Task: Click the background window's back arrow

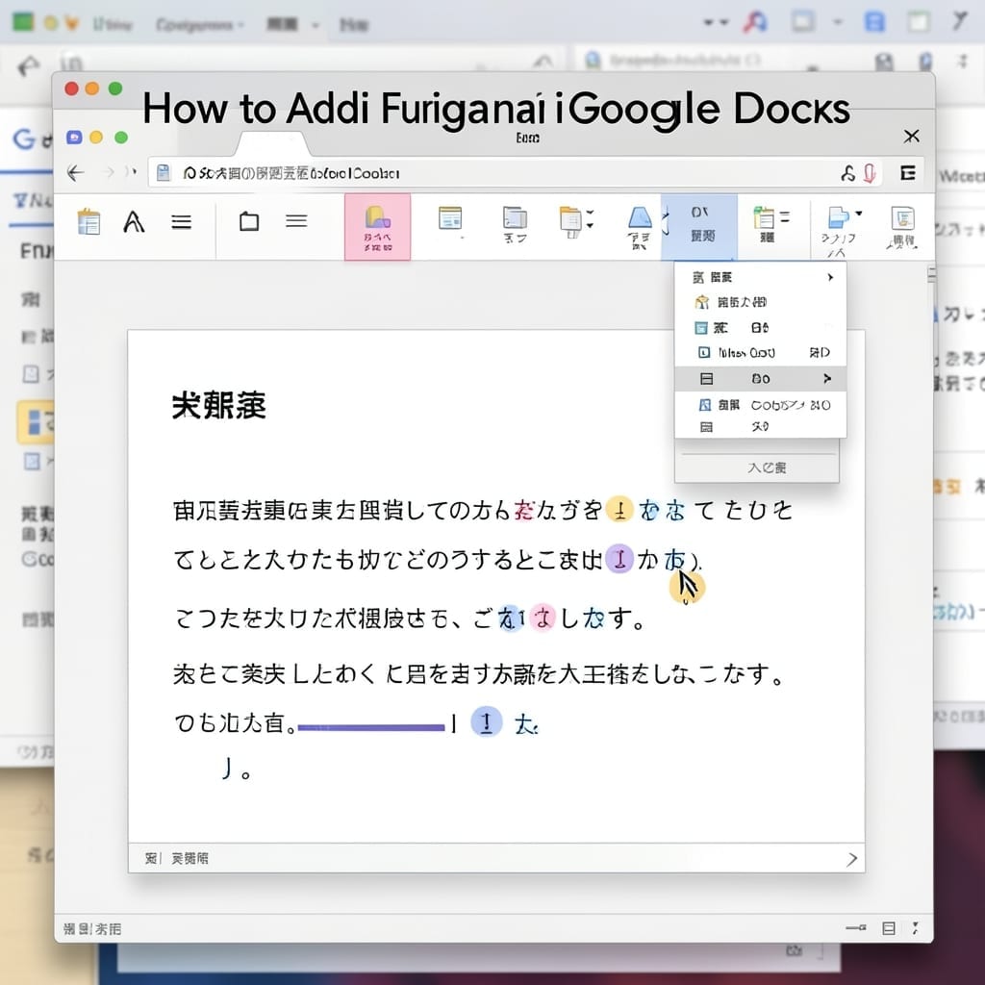Action: [28, 64]
